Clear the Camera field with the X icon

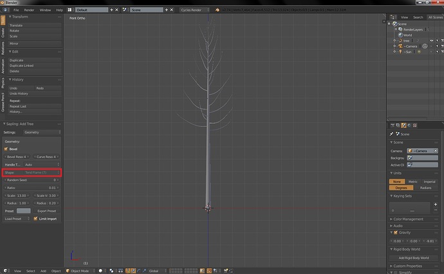[x=436, y=151]
